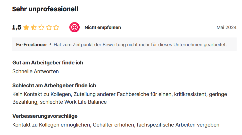Click the first filled star
This screenshot has height=135, width=242.
(x=26, y=27)
